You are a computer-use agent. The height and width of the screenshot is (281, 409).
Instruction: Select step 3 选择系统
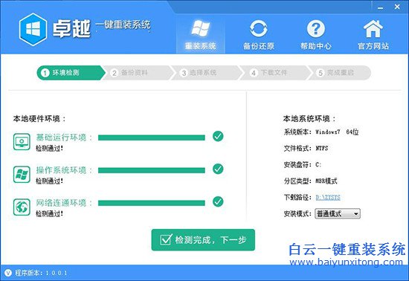click(x=207, y=72)
